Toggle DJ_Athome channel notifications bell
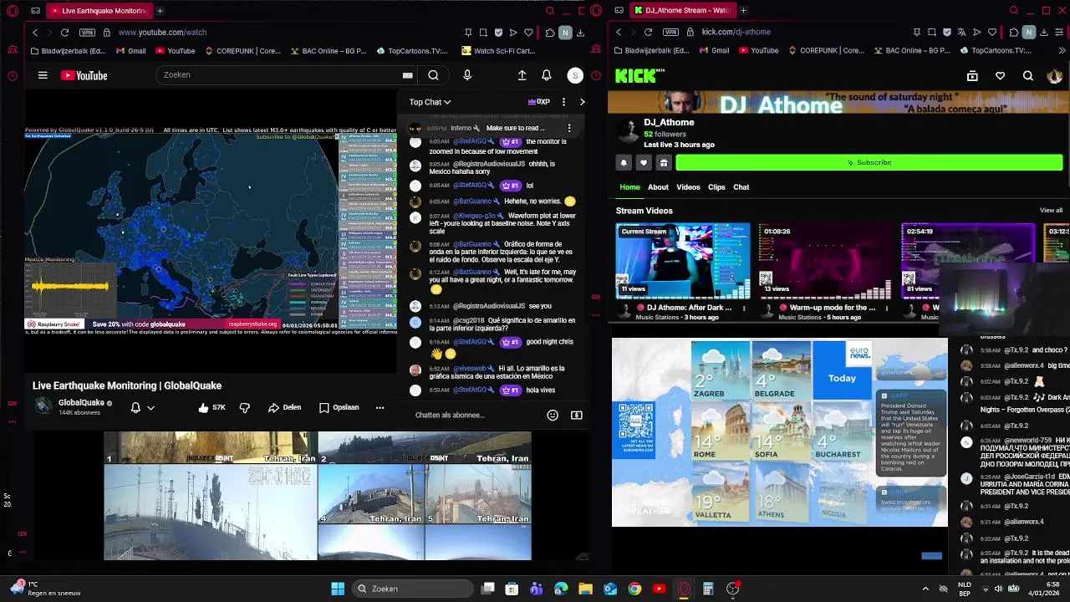Screen dimensions: 1070x602 click(x=624, y=163)
